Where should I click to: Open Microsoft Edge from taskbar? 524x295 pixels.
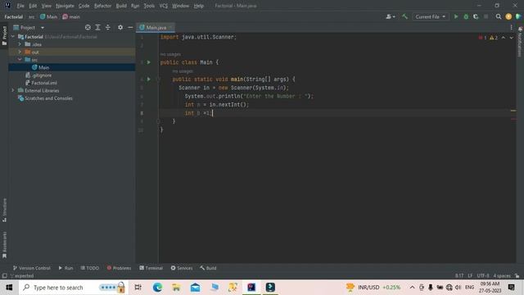[x=157, y=288]
